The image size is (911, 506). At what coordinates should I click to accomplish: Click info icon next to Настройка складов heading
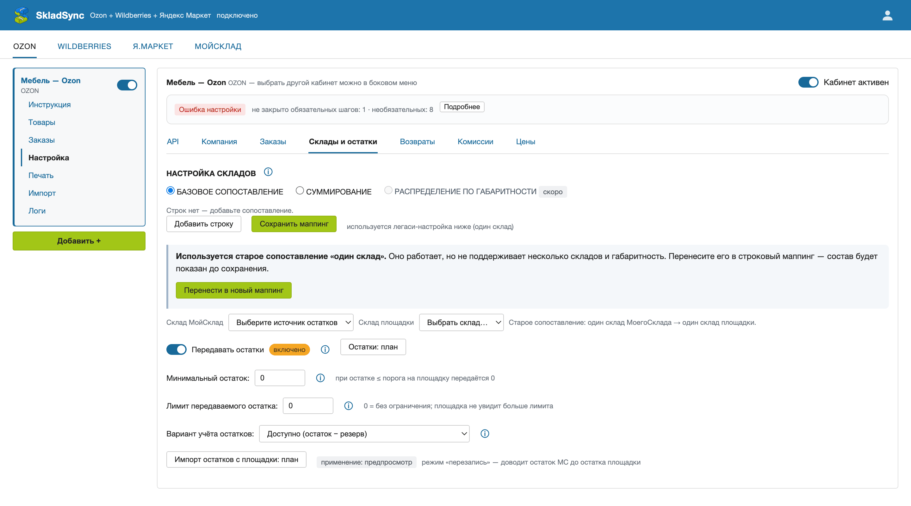268,172
